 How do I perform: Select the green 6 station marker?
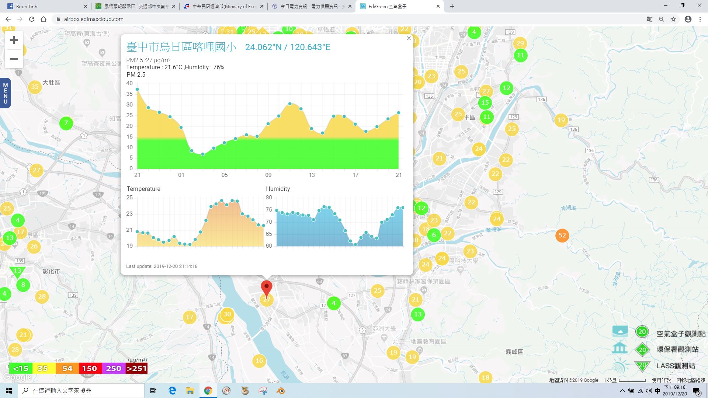coord(434,235)
